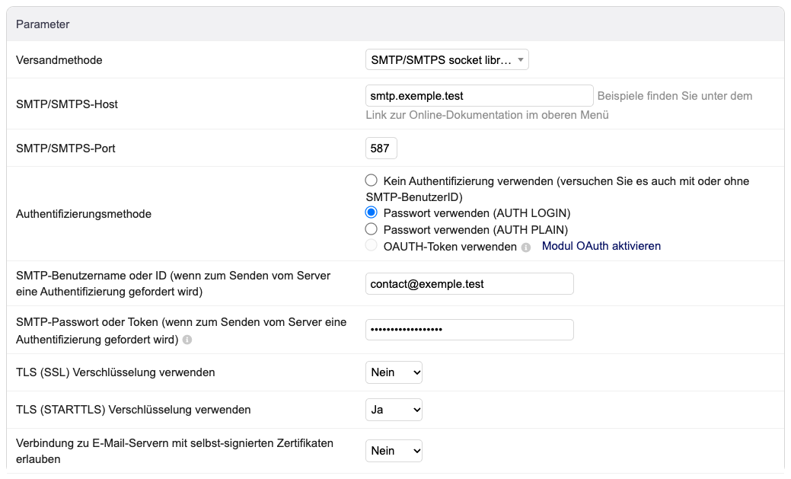Click the label 'TLS (STARTTLS) Verschlüsselung verwenden'
The height and width of the screenshot is (479, 791).
point(133,410)
